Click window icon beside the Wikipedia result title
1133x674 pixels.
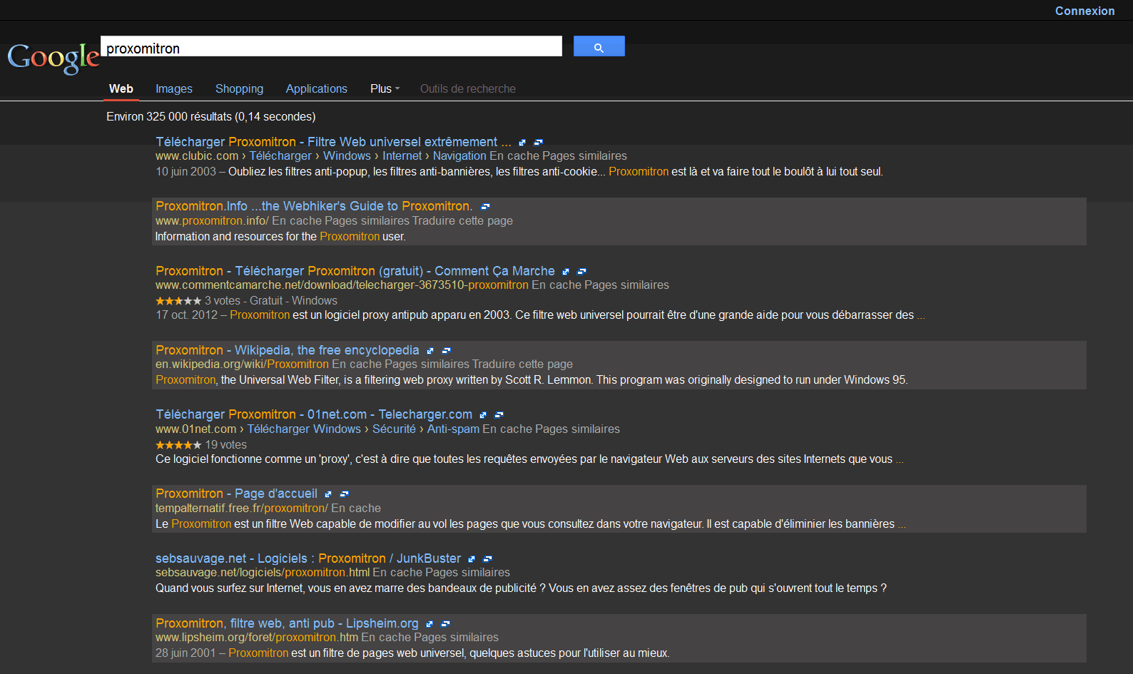[x=446, y=351]
